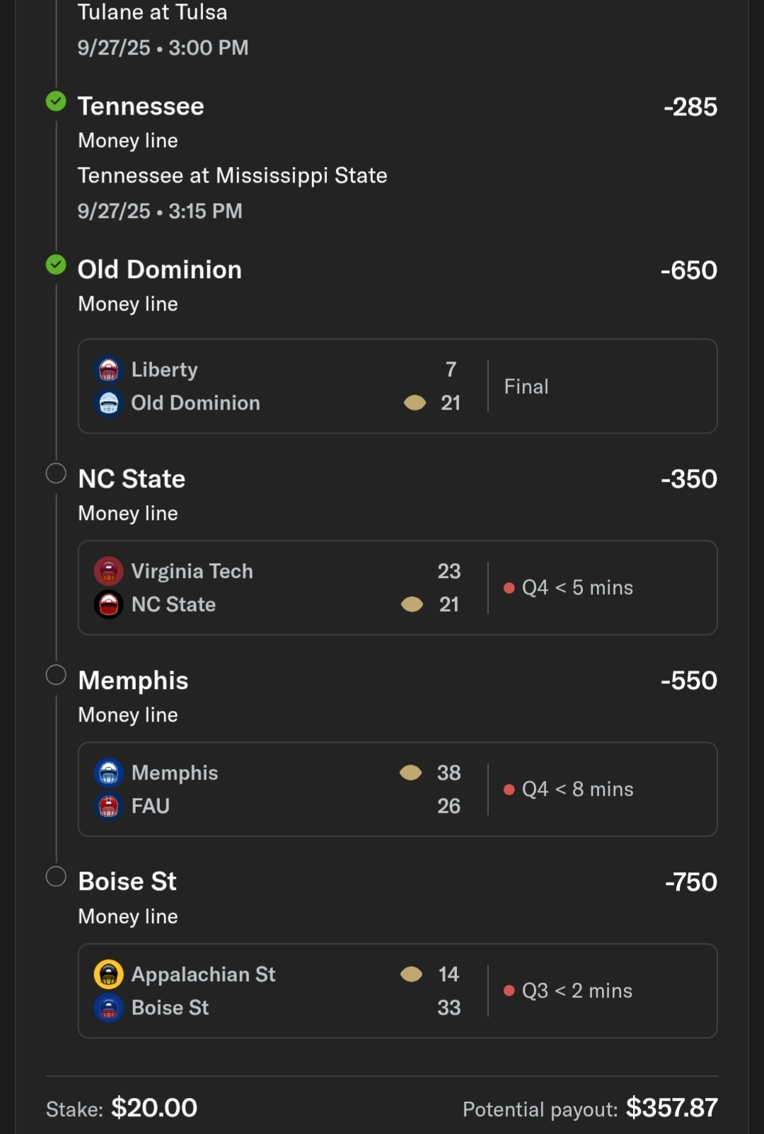Click Tennessee's green won checkmark
Image resolution: width=764 pixels, height=1134 pixels.
click(56, 102)
